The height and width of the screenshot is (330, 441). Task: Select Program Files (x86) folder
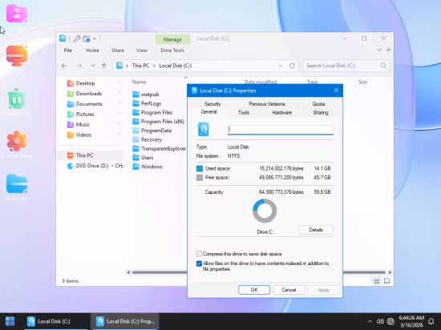point(163,122)
